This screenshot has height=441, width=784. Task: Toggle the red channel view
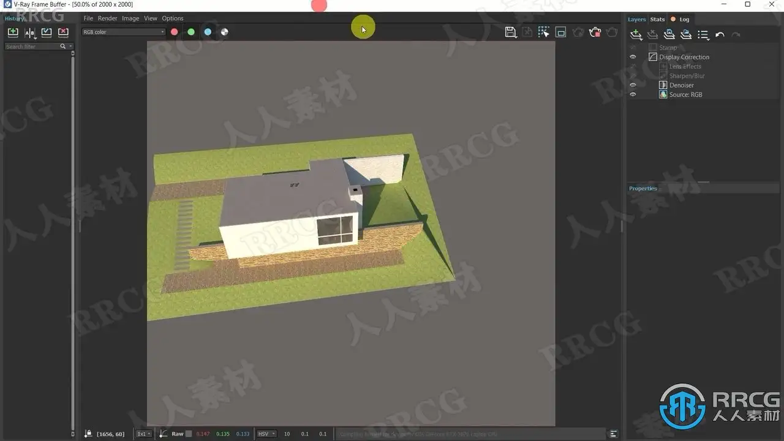175,32
